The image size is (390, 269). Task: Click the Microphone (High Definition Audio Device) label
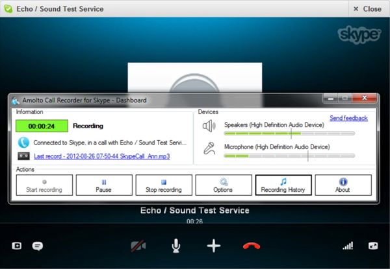pos(277,146)
